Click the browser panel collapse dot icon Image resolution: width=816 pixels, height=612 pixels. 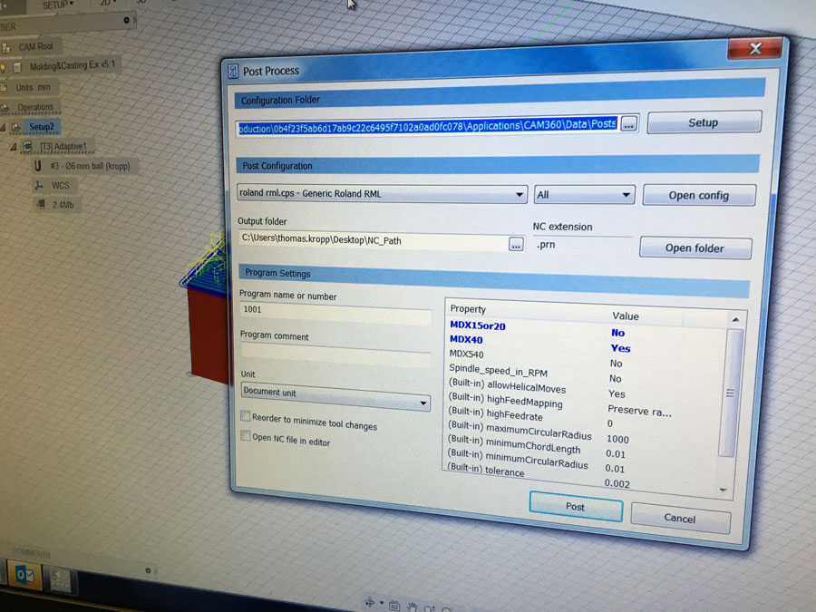pos(126,20)
